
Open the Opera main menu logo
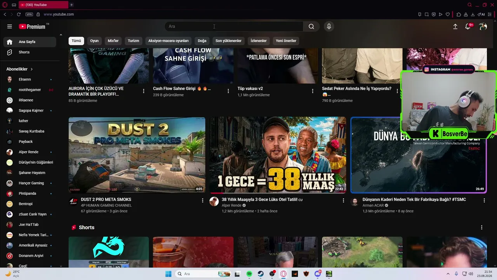(x=4, y=5)
